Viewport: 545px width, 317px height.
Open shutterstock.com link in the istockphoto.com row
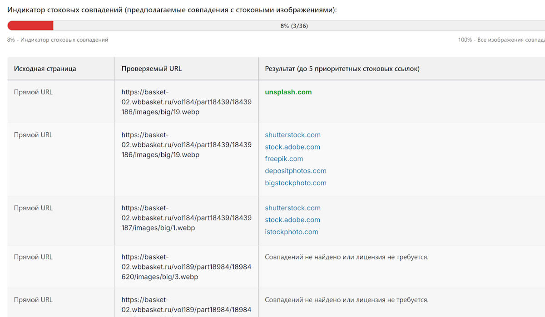tap(292, 208)
